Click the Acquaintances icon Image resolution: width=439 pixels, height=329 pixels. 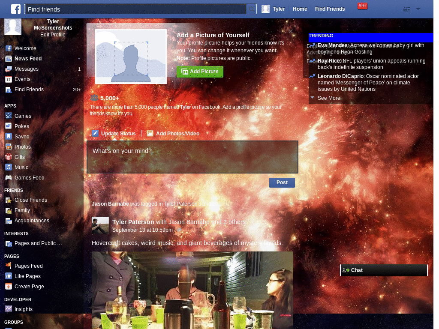point(9,221)
